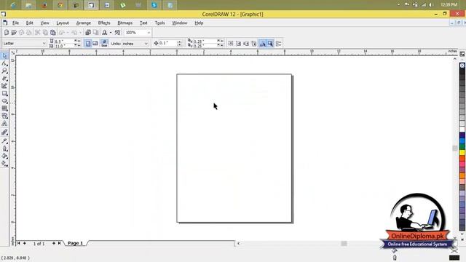Click the horizontal scrollbar thumb

click(344, 243)
